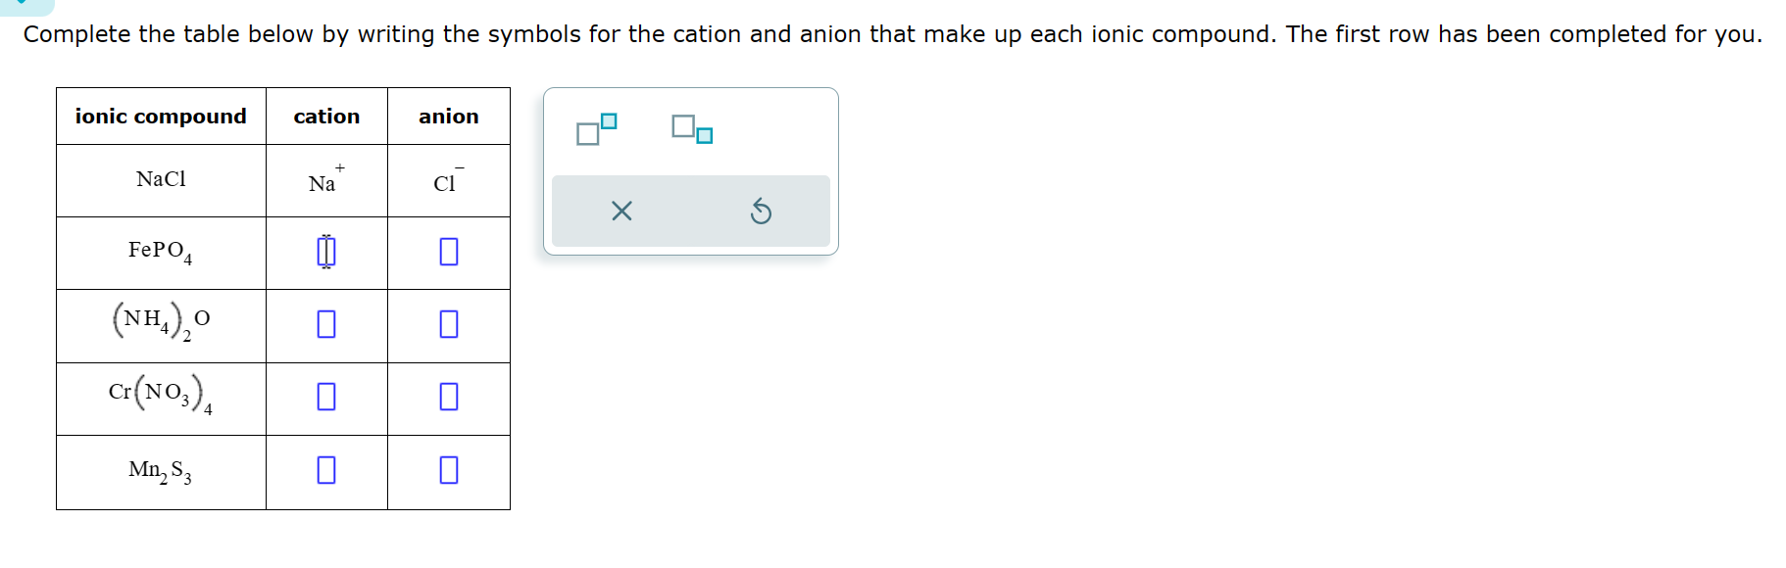Click the anion input box for FePO4

(448, 252)
